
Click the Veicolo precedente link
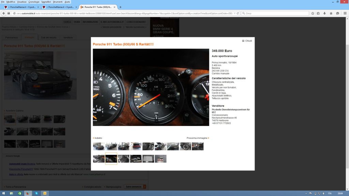[x=111, y=27]
